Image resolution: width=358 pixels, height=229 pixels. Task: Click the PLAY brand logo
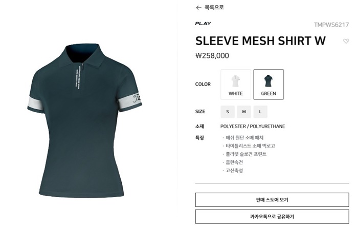coord(203,24)
